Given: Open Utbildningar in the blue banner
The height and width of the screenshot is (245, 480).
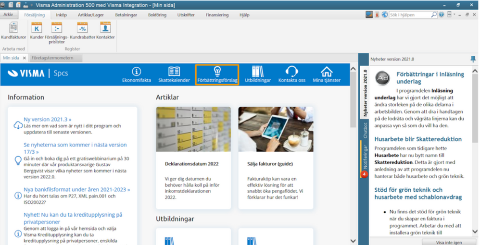Looking at the screenshot, I should (x=258, y=75).
